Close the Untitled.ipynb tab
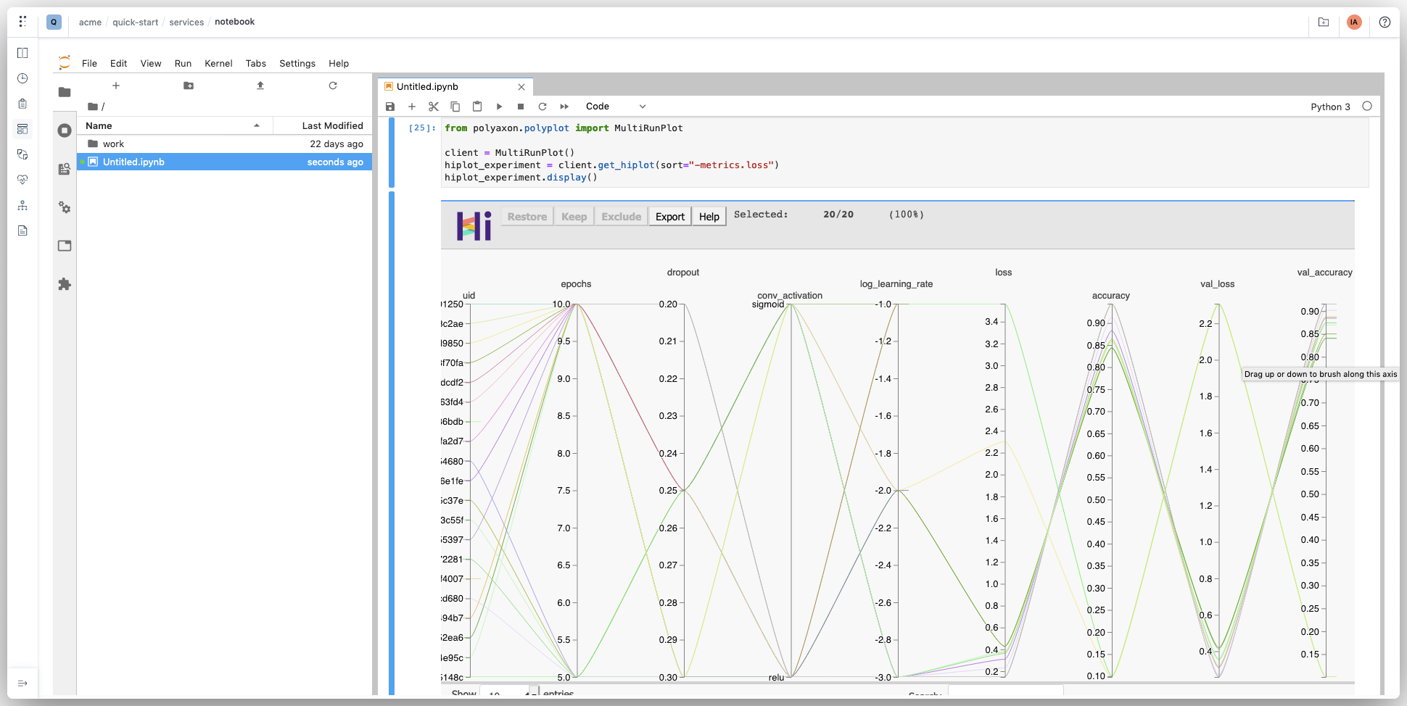 coord(521,87)
